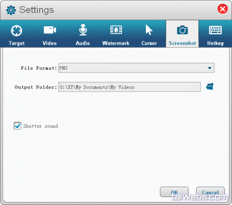Go to the Watermark tab

tap(116, 34)
